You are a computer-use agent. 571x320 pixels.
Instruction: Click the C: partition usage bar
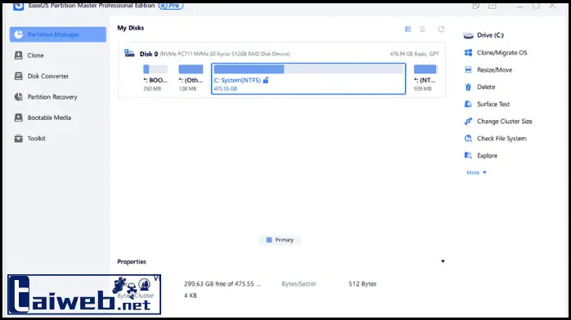coord(308,69)
